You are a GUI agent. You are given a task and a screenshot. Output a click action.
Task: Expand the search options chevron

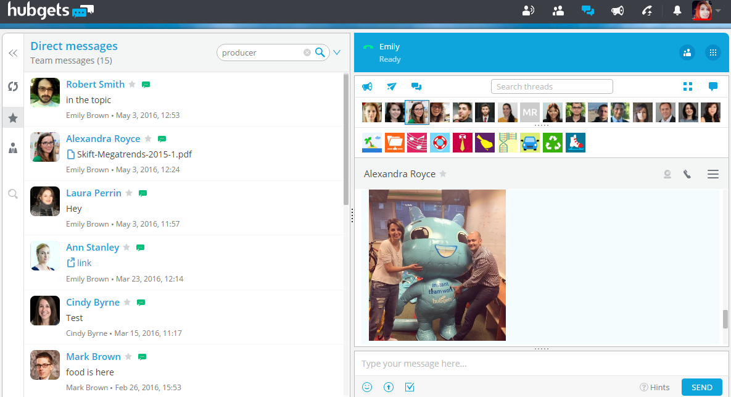[x=337, y=52]
